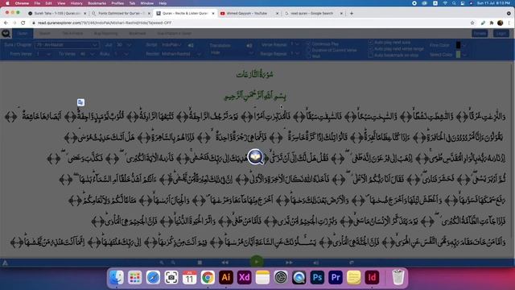Open the Bug Reporting tab
The height and width of the screenshot is (290, 515).
point(105,33)
